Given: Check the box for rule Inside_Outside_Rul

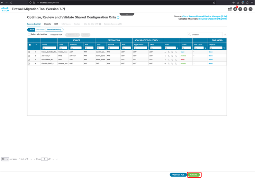Looking at the screenshot, I should (29, 52).
